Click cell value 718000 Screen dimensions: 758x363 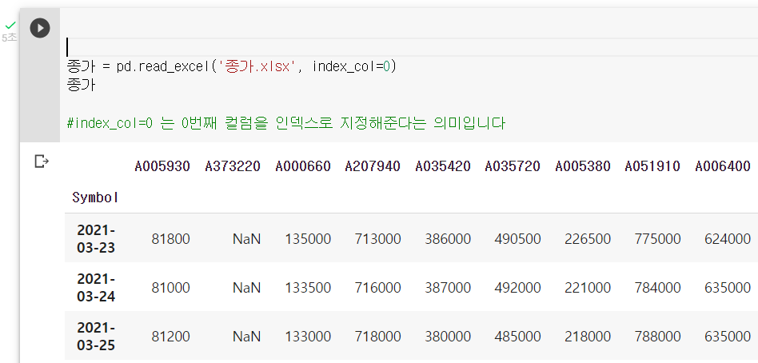tap(377, 337)
